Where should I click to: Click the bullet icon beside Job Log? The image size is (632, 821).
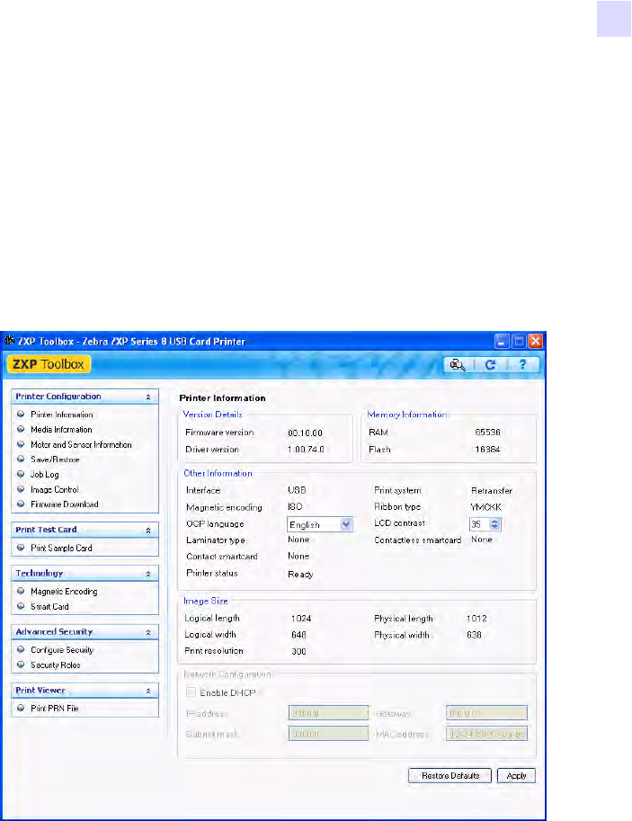point(21,474)
